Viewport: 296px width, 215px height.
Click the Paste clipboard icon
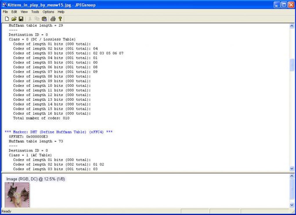[x=44, y=19]
